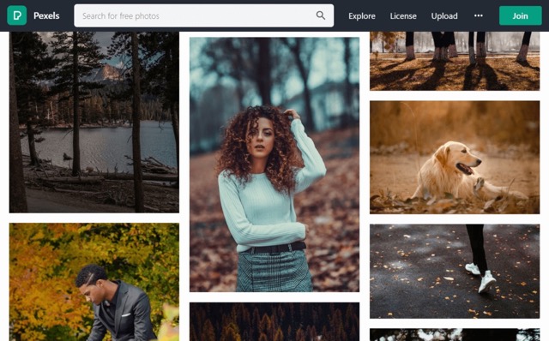The image size is (549, 341).
Task: Click the green Join button
Action: [x=520, y=15]
